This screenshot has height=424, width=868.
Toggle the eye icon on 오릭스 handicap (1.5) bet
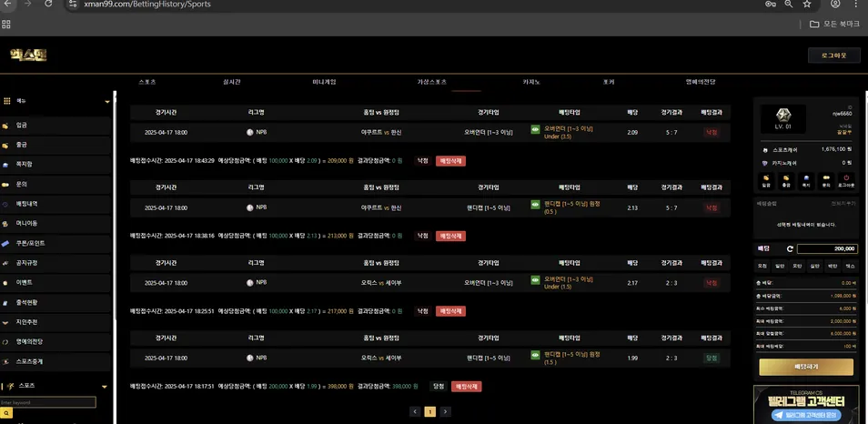click(535, 355)
